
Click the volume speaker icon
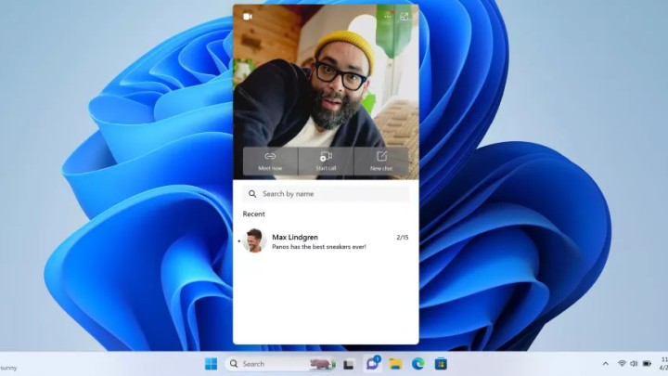[x=634, y=364]
